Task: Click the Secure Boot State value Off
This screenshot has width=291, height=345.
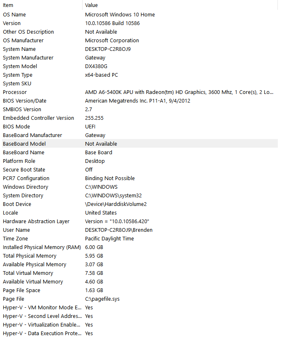Action: click(89, 170)
